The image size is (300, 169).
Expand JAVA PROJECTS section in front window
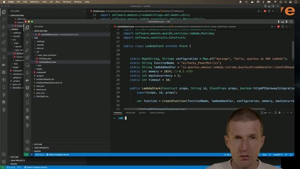point(41,148)
